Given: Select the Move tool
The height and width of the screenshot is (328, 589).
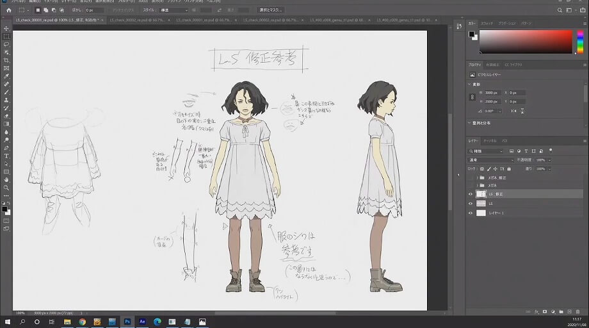Looking at the screenshot, I should 6,29.
